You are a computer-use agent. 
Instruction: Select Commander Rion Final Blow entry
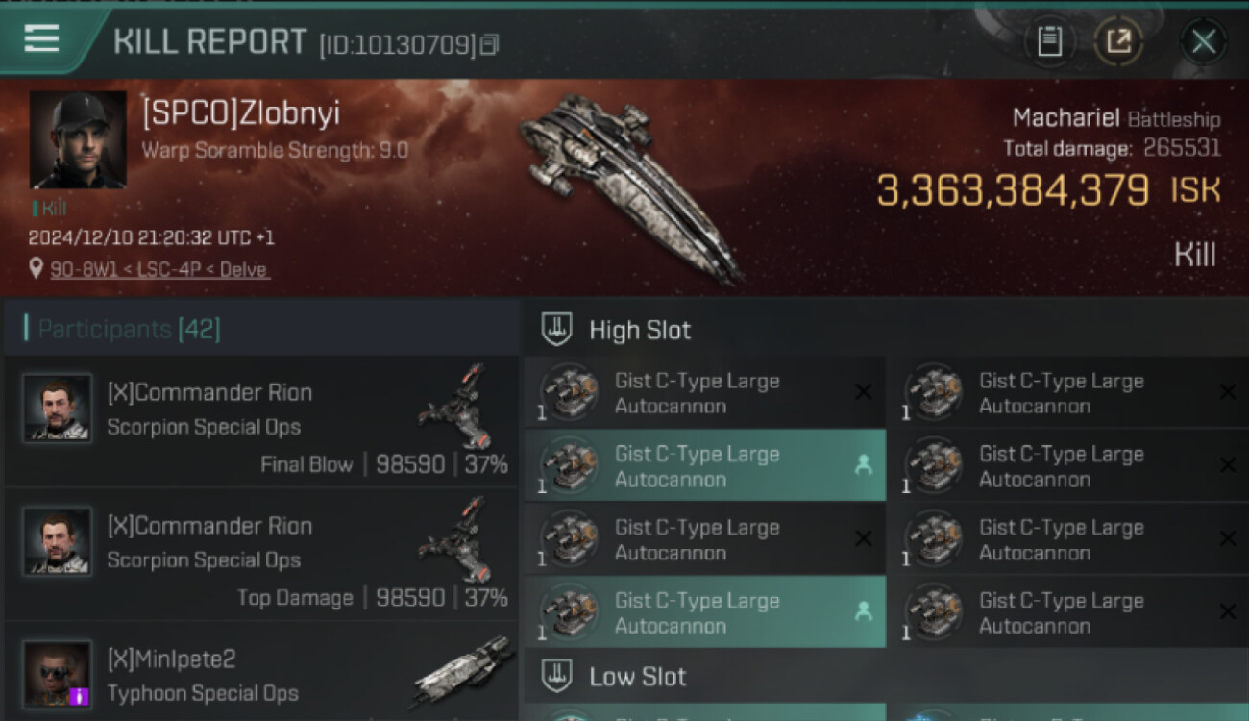click(x=262, y=423)
